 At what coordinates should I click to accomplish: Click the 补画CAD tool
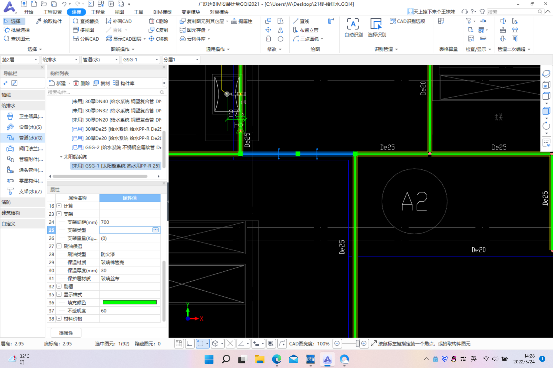(x=119, y=21)
